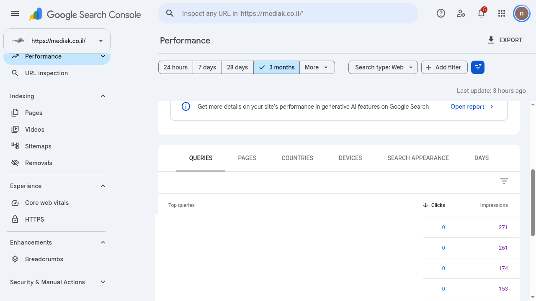
Task: Click the impressions value 261
Action: [503, 248]
